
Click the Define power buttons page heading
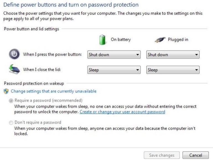pos(71,5)
